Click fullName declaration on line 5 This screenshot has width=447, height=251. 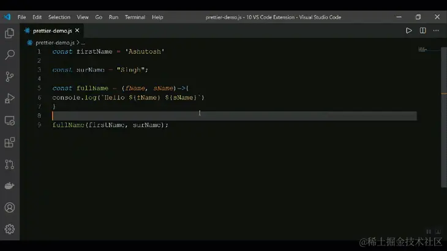[x=92, y=88]
